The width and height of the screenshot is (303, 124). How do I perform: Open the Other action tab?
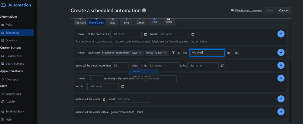point(140,22)
